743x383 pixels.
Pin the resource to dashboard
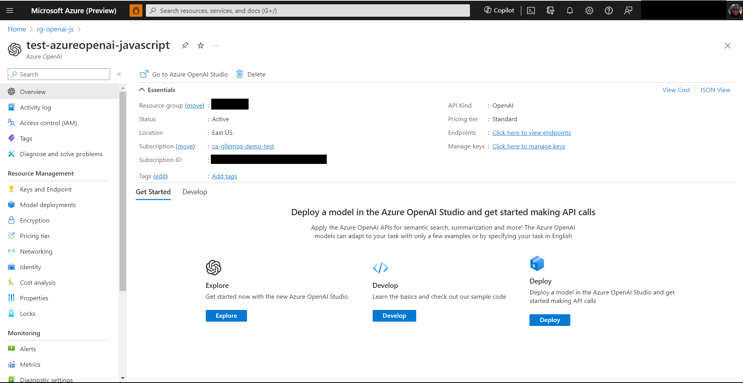tap(185, 45)
